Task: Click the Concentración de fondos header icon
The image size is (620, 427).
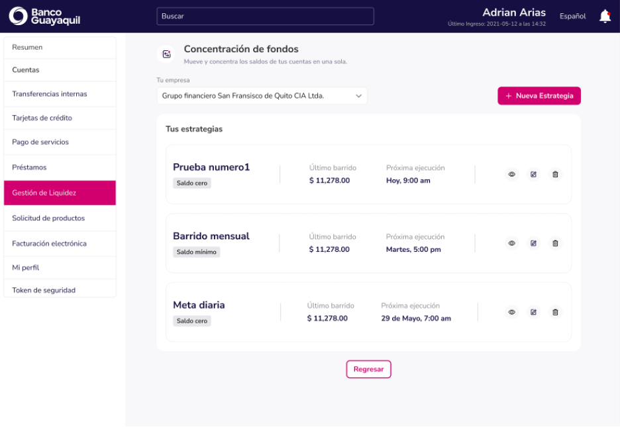Action: 166,54
